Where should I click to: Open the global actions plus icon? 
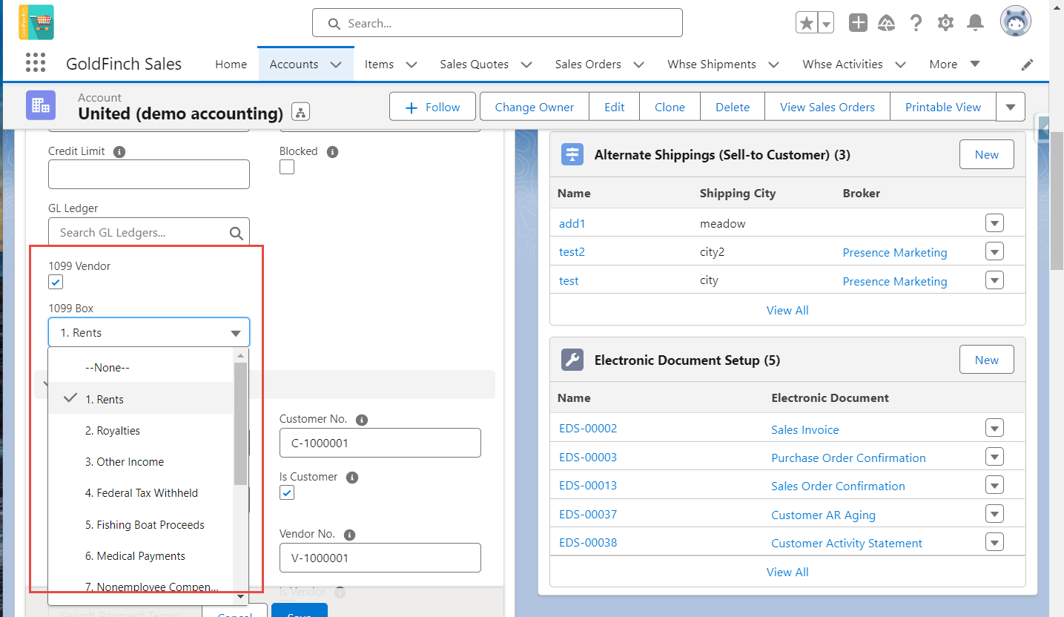(x=858, y=23)
